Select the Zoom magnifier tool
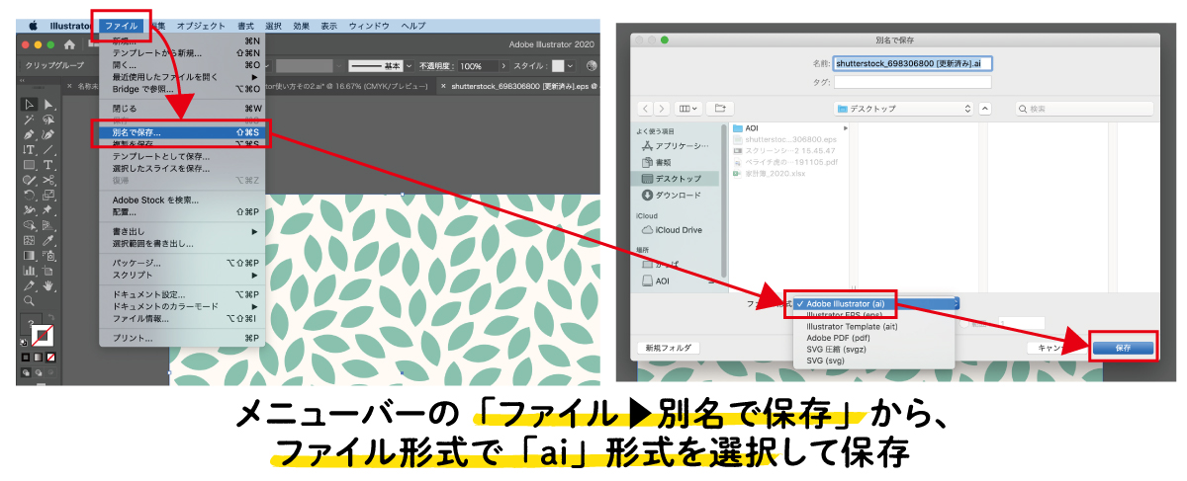This screenshot has height=481, width=1187. (29, 299)
